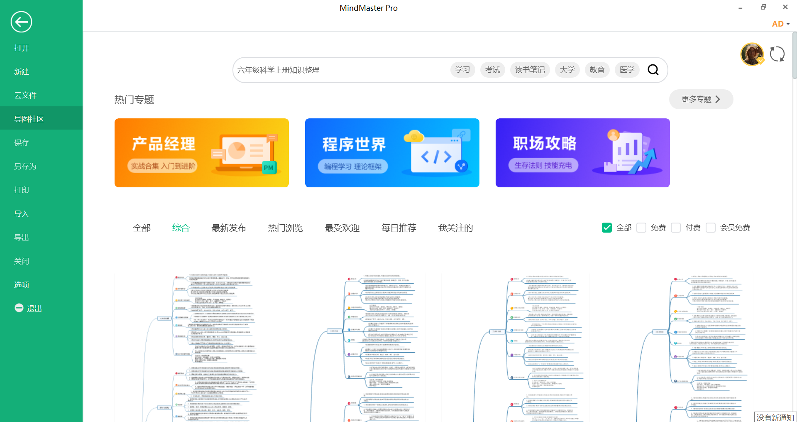Screen dimensions: 797x422
Task: Click the 大学 search tag
Action: pyautogui.click(x=567, y=70)
